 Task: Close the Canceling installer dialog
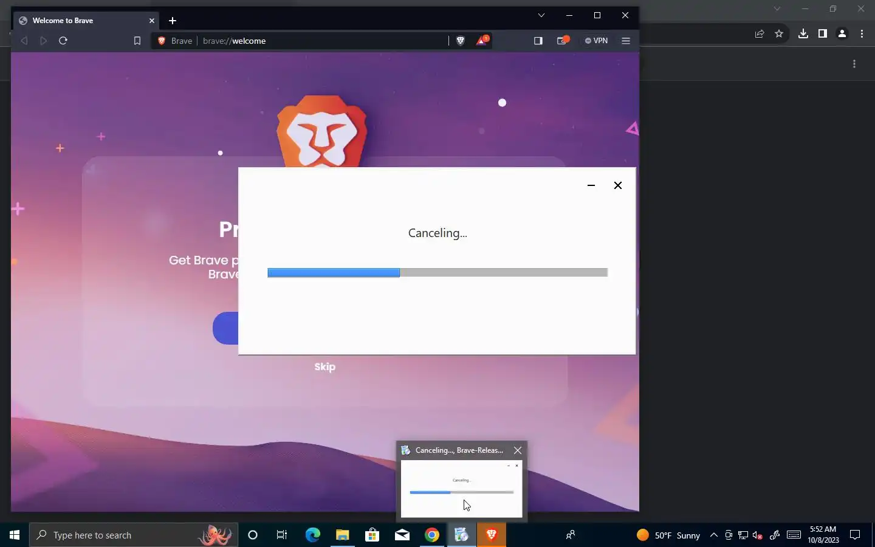pos(618,185)
